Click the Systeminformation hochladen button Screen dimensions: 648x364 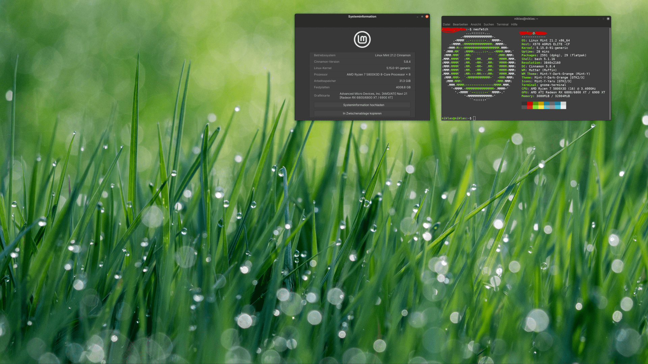[x=362, y=105]
